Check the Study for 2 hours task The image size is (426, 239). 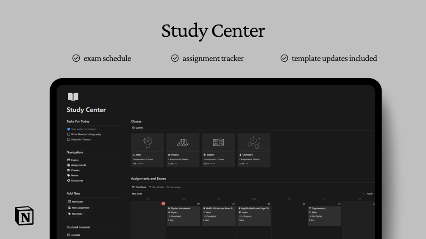(69, 139)
